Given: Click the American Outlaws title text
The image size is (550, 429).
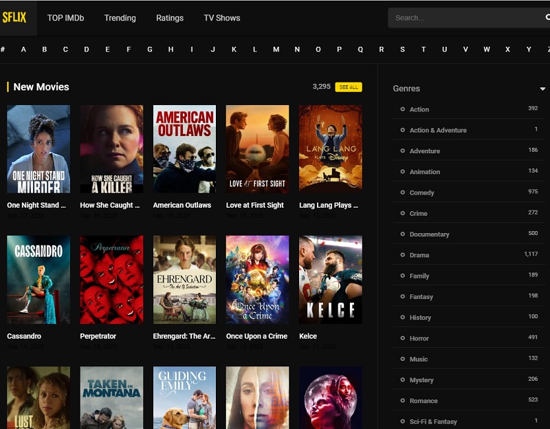Looking at the screenshot, I should (182, 205).
